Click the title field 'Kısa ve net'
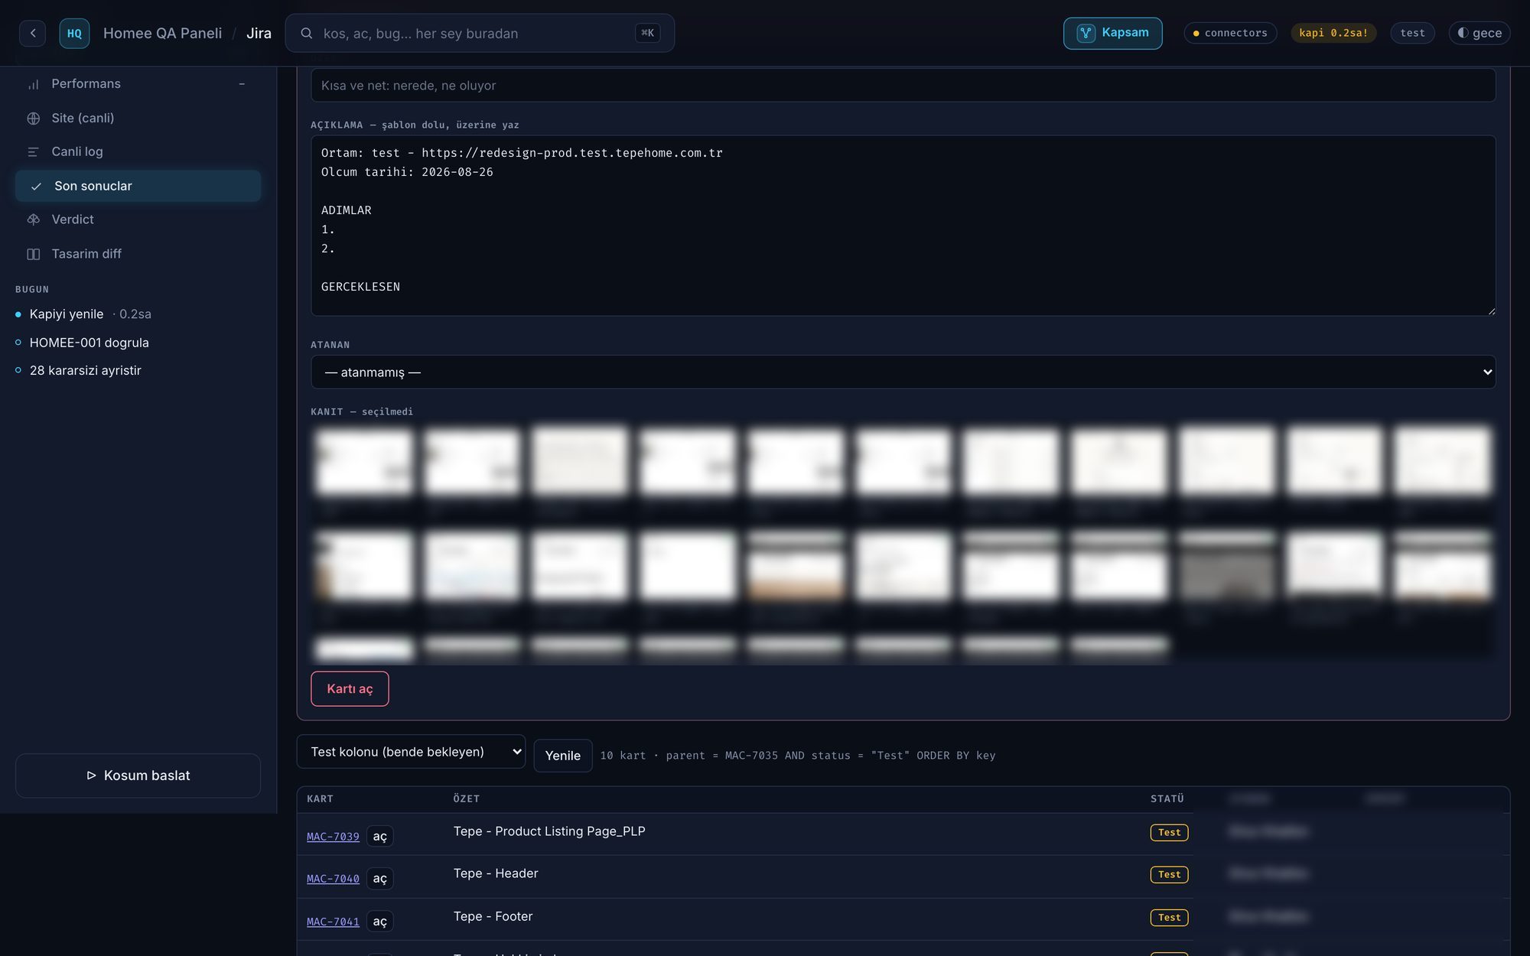 tap(903, 86)
